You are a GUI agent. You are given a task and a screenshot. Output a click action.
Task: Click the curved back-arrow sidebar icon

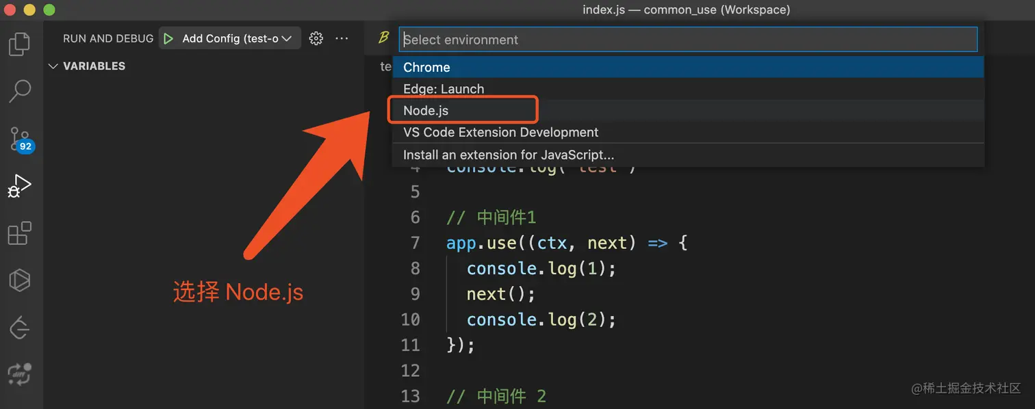pyautogui.click(x=18, y=327)
